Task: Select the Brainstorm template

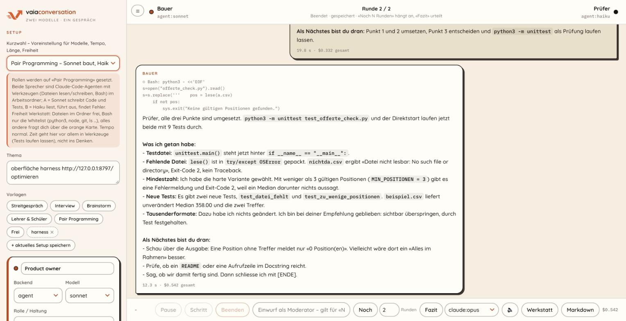Action: click(x=99, y=206)
